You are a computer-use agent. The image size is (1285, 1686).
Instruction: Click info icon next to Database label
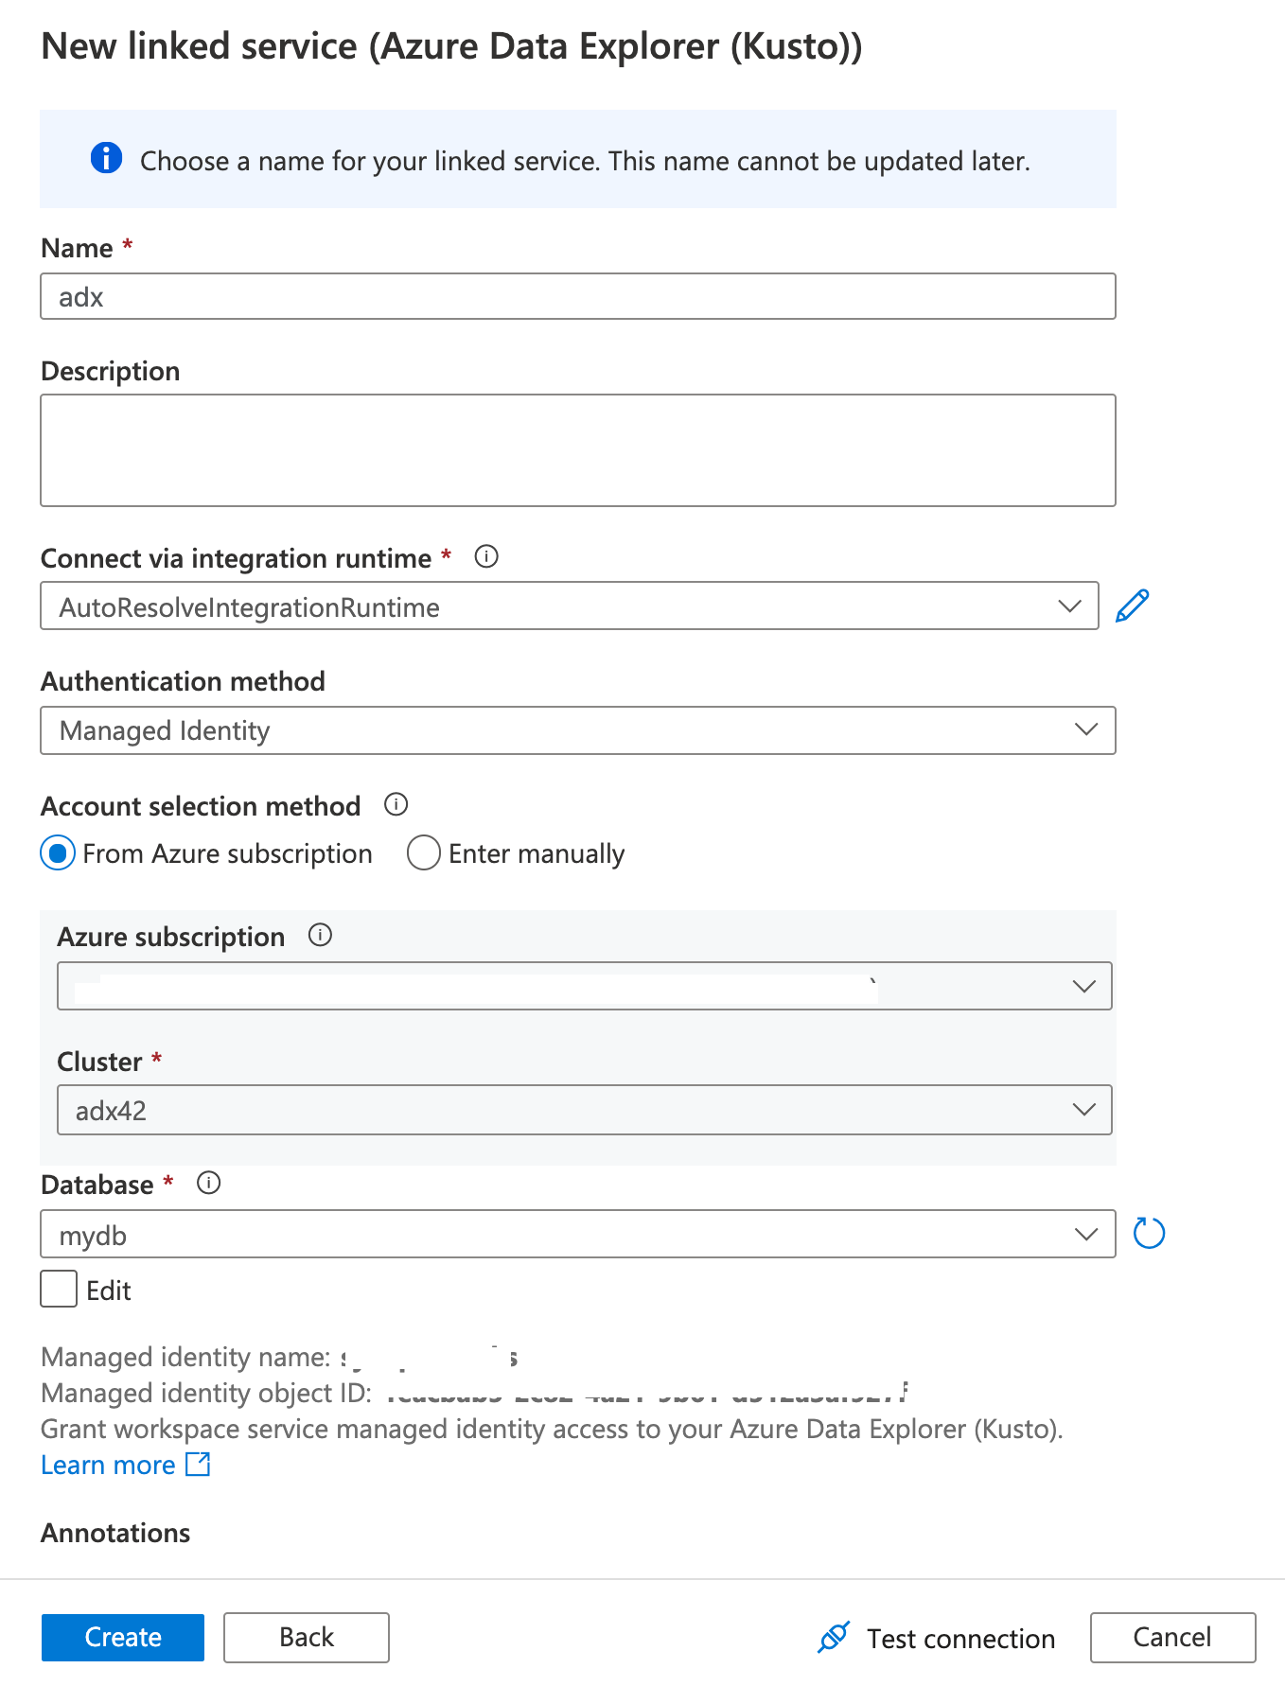click(208, 1183)
